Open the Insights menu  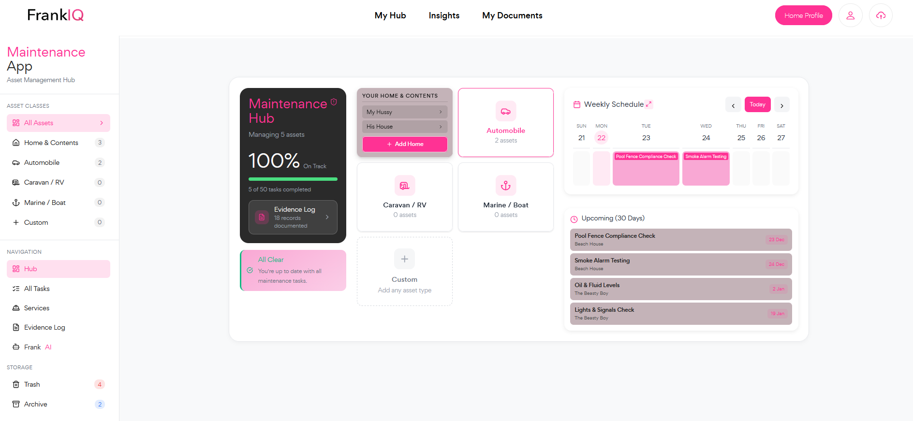tap(444, 15)
